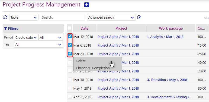
Task: Click the 25.00 completion value
Action: (202, 54)
